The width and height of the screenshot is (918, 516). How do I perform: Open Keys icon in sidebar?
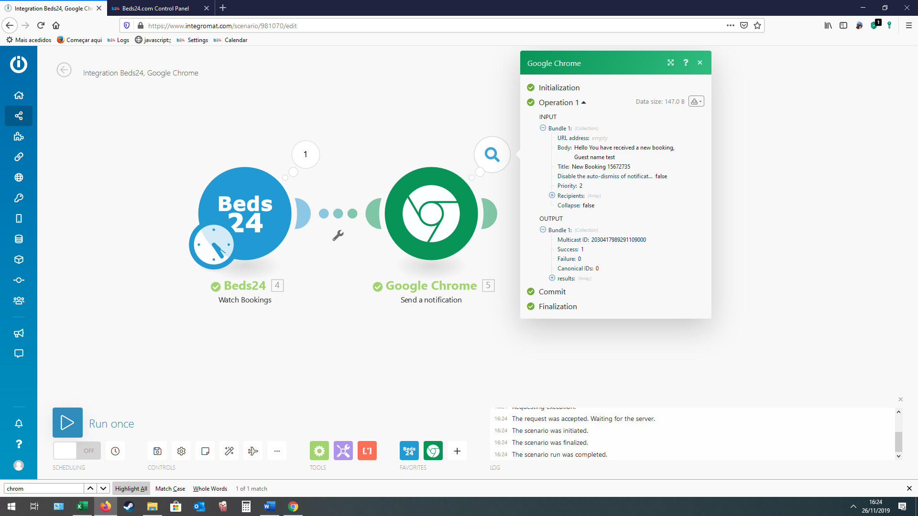[19, 198]
